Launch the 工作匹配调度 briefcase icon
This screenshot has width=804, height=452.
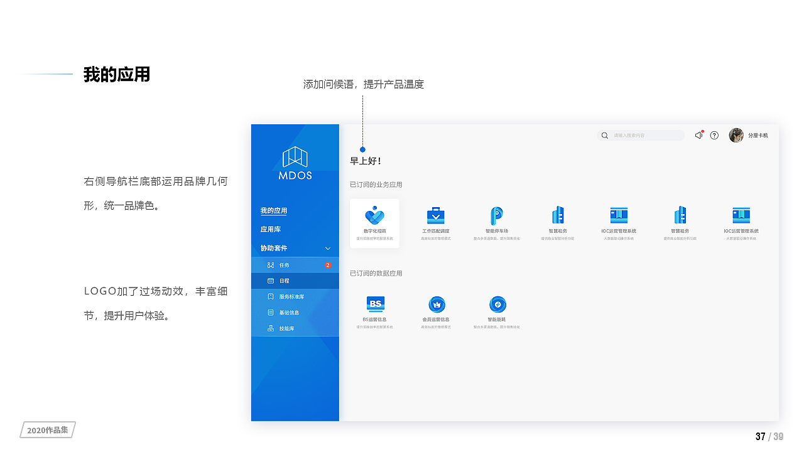[436, 215]
